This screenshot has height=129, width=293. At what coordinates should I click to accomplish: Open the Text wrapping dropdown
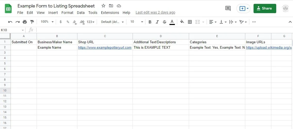(233, 22)
